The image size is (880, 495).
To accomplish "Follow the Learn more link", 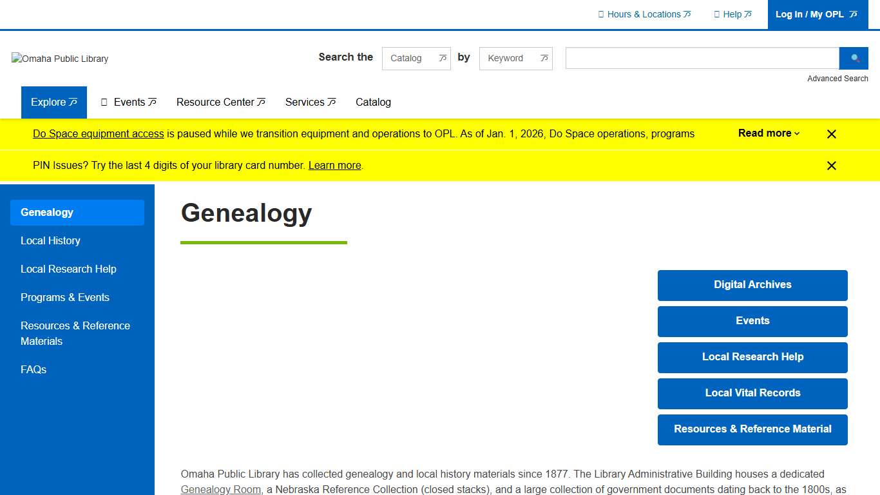I will pyautogui.click(x=334, y=166).
